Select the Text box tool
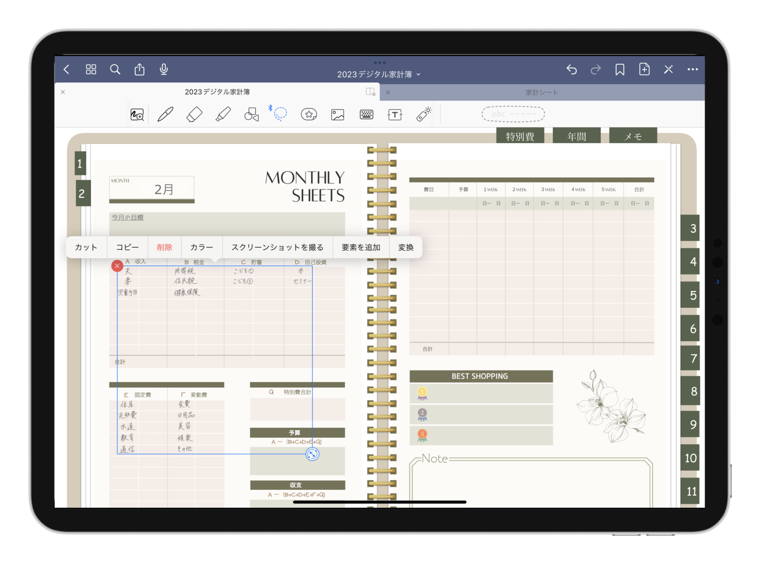 (x=395, y=115)
